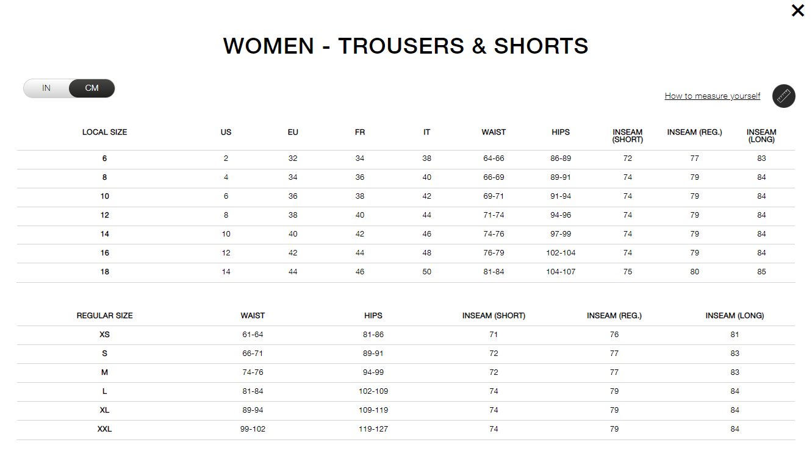Select the XXL regular size row label
This screenshot has width=812, height=459.
[105, 429]
